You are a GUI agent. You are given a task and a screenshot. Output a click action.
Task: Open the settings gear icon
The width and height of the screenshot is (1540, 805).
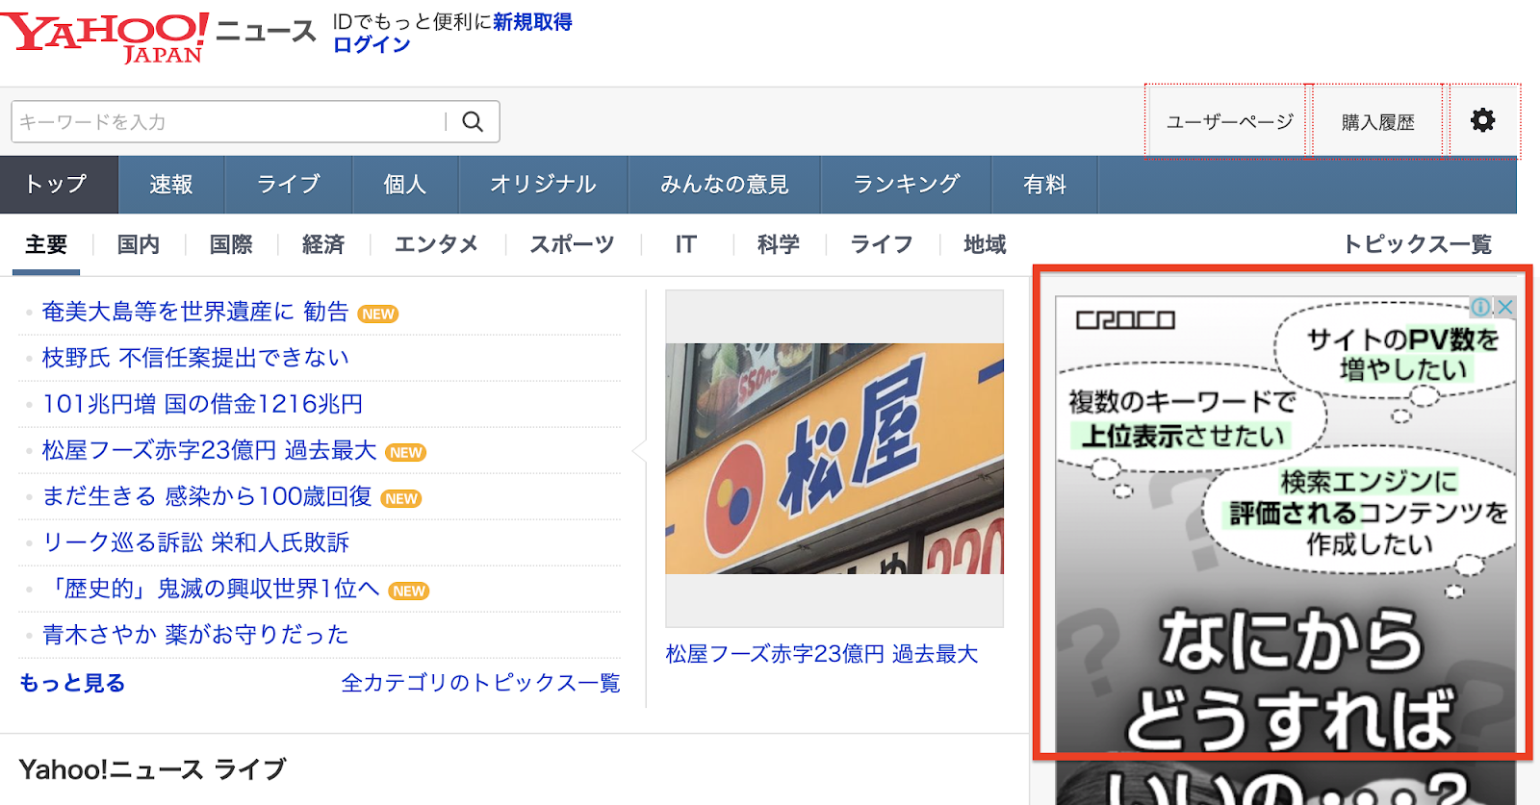coord(1483,120)
